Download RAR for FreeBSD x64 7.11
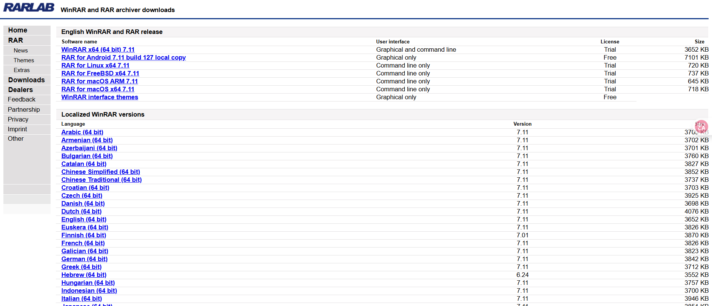Image resolution: width=712 pixels, height=306 pixels. (100, 73)
